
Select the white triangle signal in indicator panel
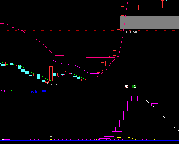pyautogui.click(x=51, y=138)
